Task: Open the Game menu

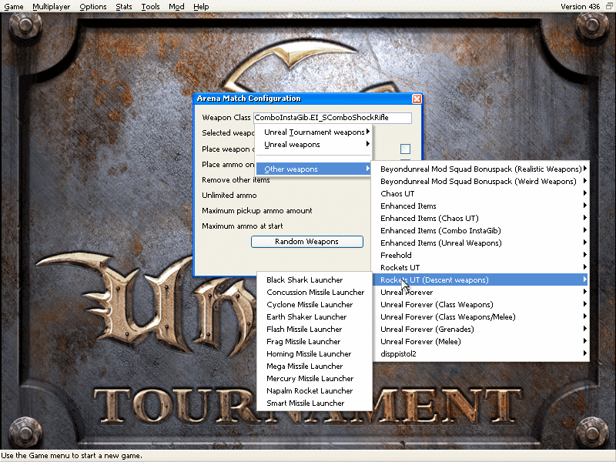Action: pyautogui.click(x=13, y=6)
